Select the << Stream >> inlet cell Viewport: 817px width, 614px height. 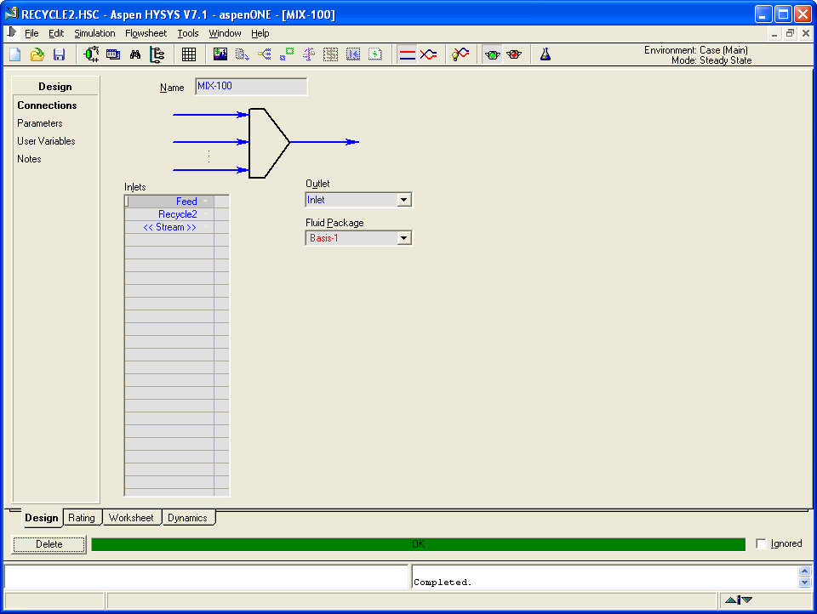point(169,227)
